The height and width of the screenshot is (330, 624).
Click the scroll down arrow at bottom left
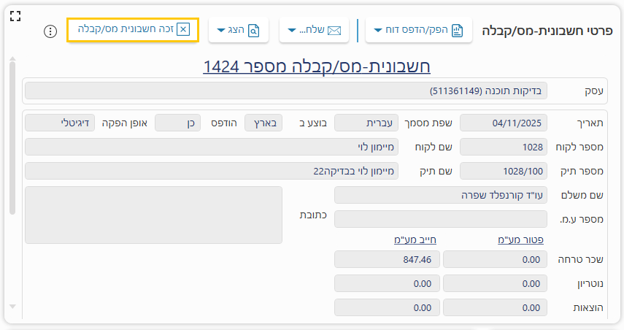click(12, 307)
